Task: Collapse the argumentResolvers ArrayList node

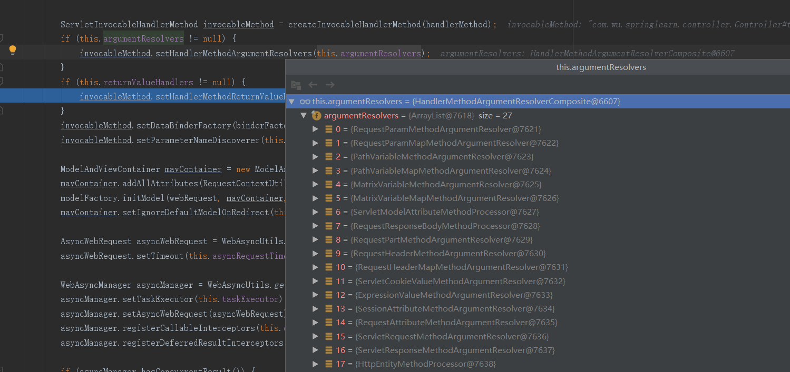Action: [303, 116]
